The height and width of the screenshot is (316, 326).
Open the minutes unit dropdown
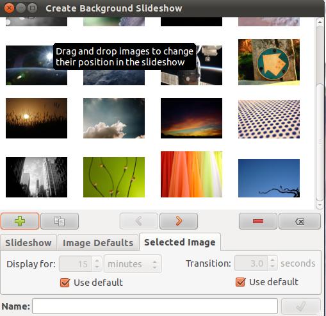coord(133,264)
